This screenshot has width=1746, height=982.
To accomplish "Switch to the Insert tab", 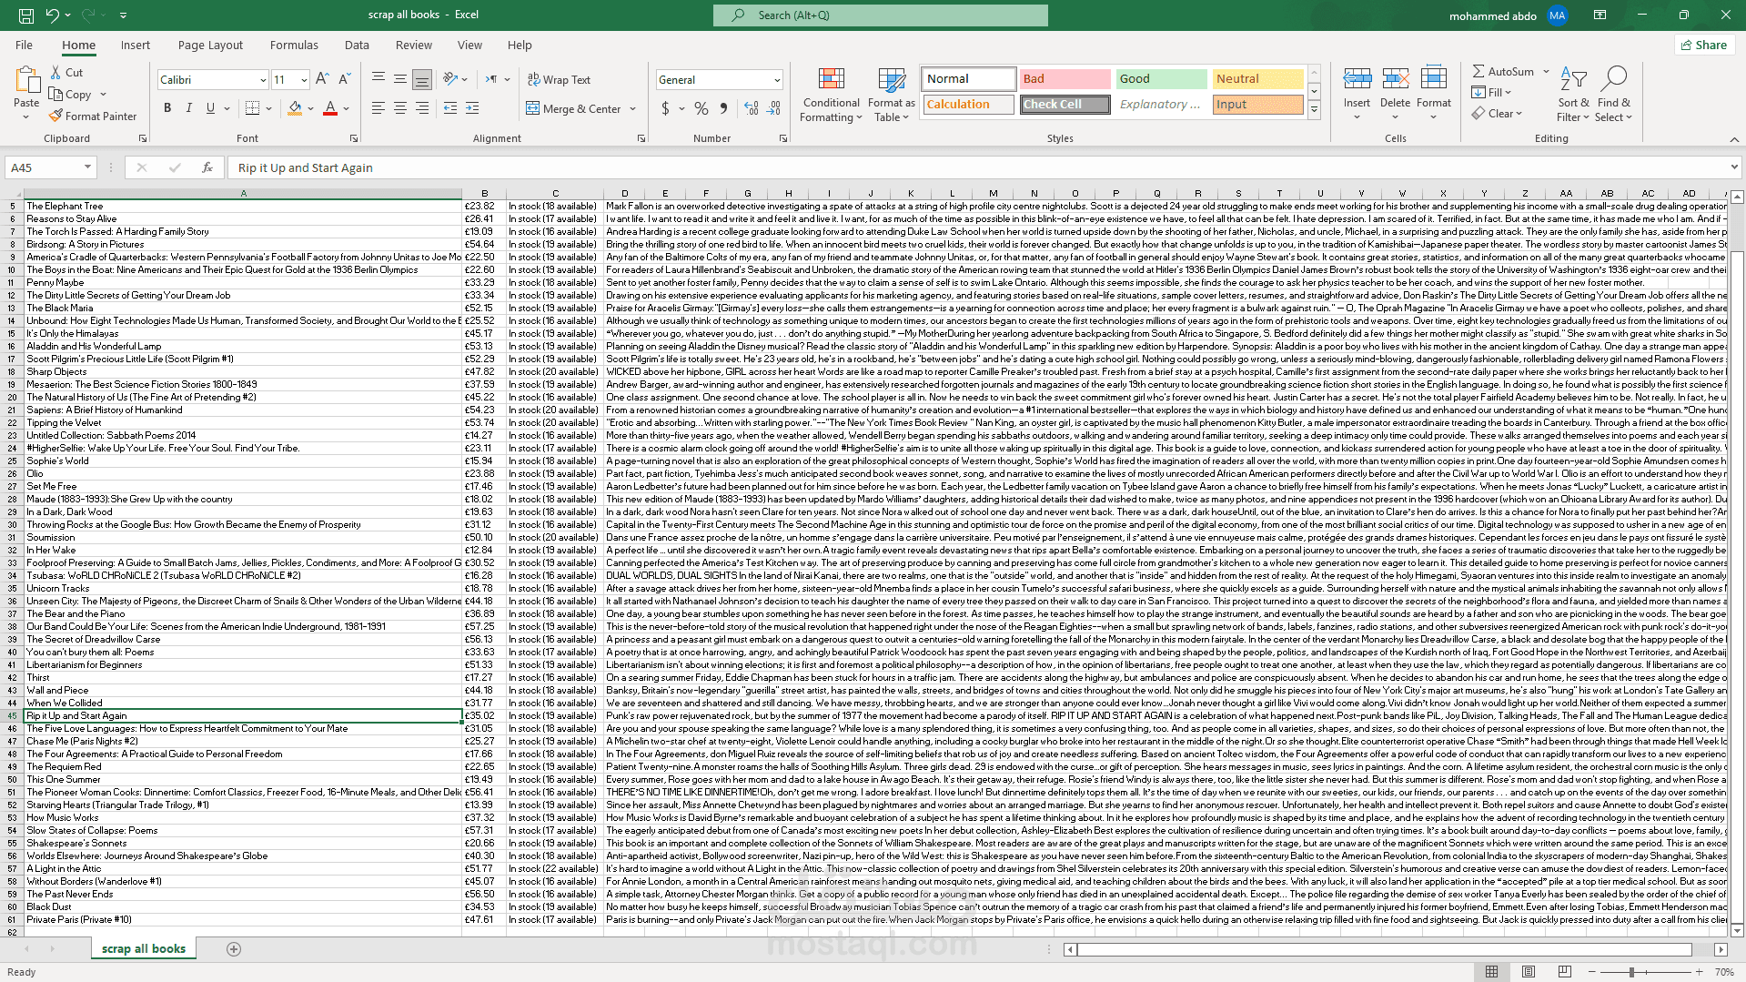I will click(136, 45).
